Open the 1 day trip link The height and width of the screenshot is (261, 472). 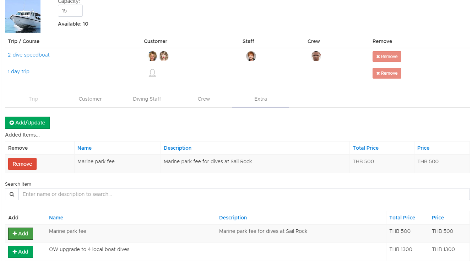[x=18, y=71]
